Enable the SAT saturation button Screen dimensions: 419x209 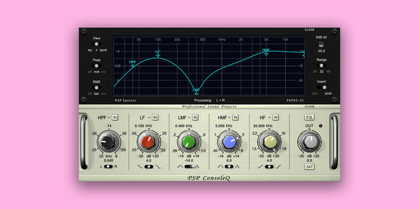click(x=310, y=167)
